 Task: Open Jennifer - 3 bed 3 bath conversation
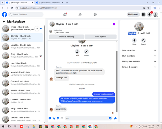click(22, 92)
